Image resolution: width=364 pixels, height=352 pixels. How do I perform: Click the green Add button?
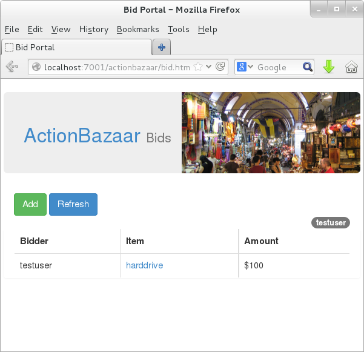pos(30,204)
